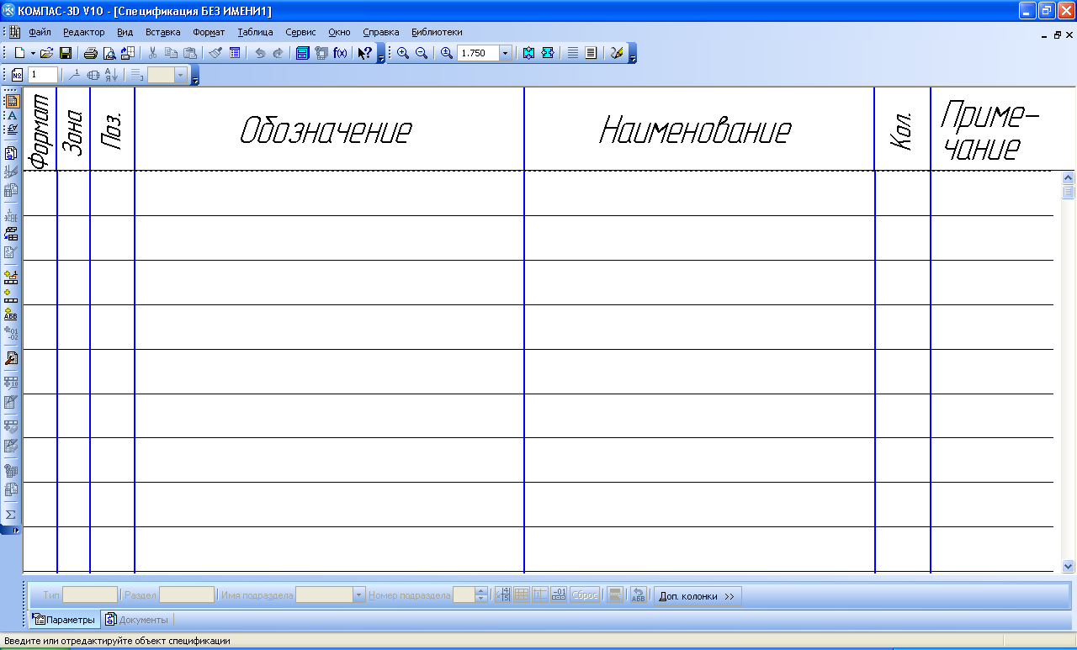The image size is (1077, 650).
Task: Switch to normal view mode icon
Action: 572,53
